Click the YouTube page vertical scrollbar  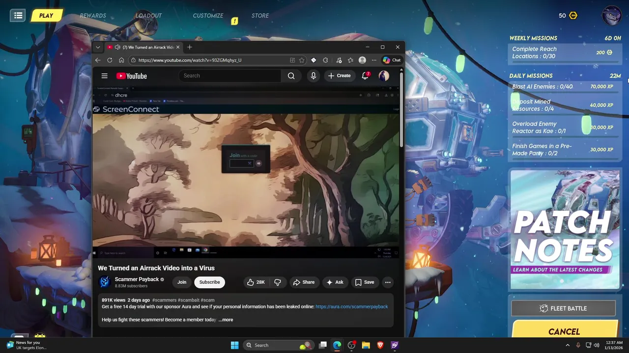401,110
